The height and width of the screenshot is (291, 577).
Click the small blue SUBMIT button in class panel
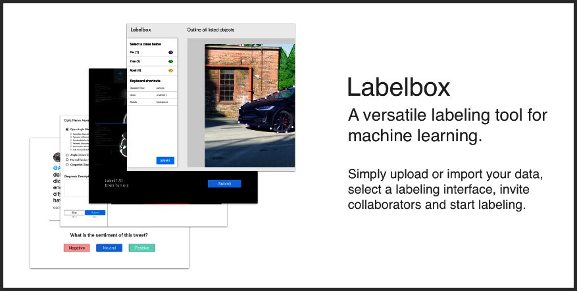[165, 160]
